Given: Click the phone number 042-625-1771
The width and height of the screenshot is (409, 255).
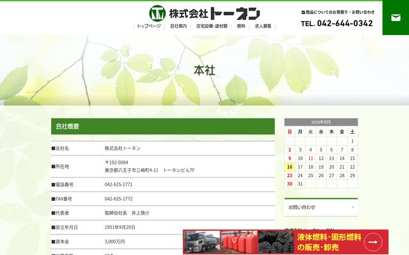Looking at the screenshot, I should [119, 184].
